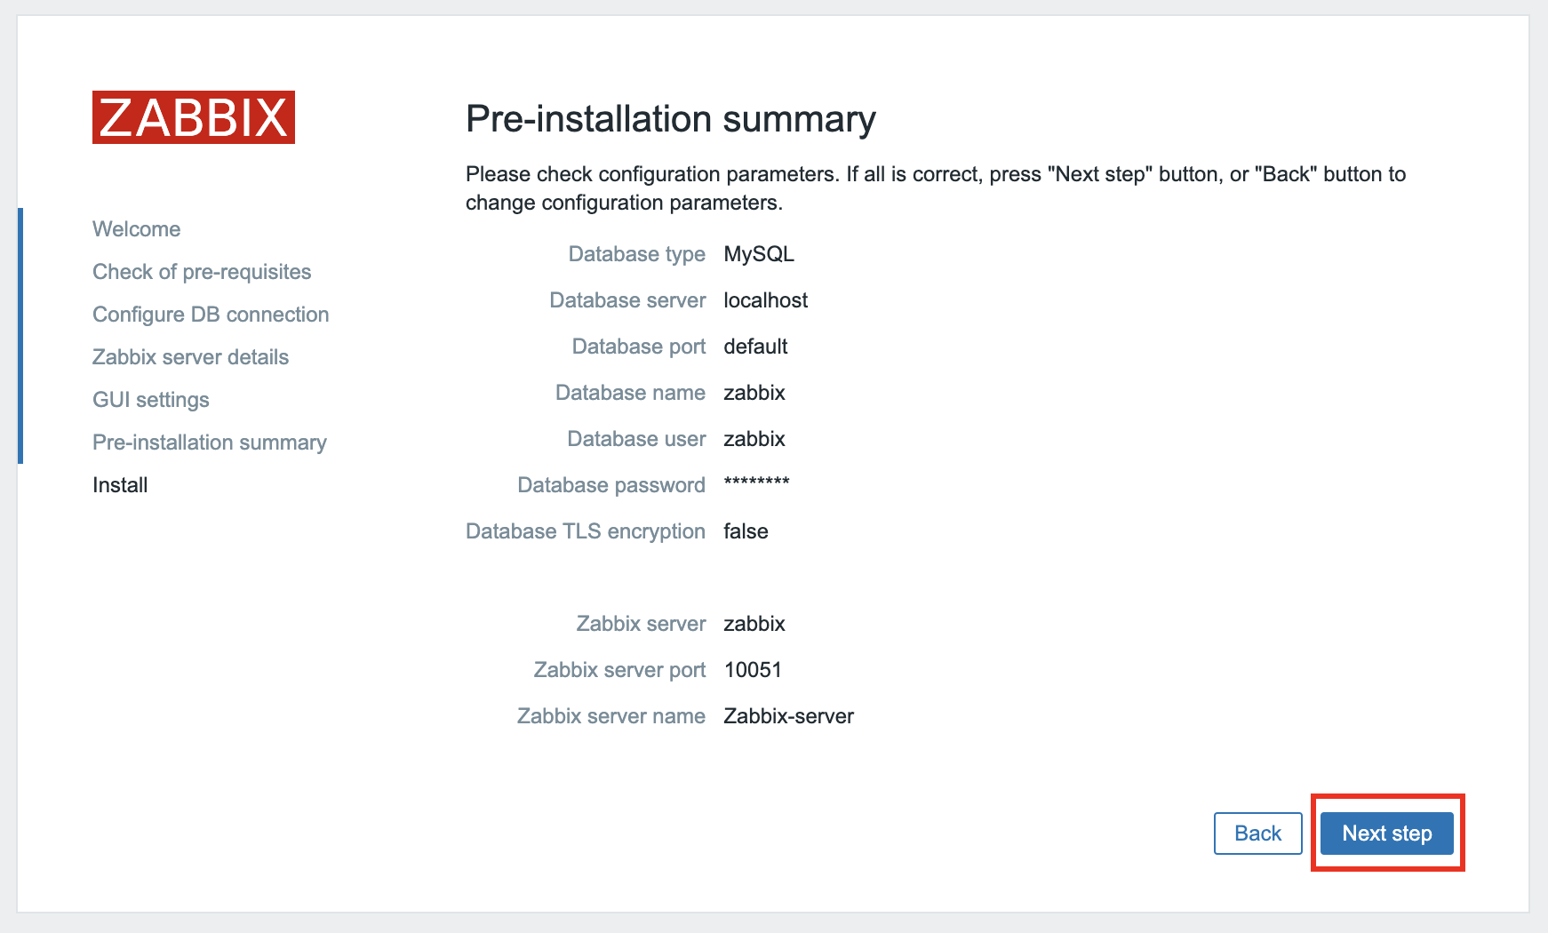1548x933 pixels.
Task: Click the Zabbix-server name value
Action: (x=789, y=716)
